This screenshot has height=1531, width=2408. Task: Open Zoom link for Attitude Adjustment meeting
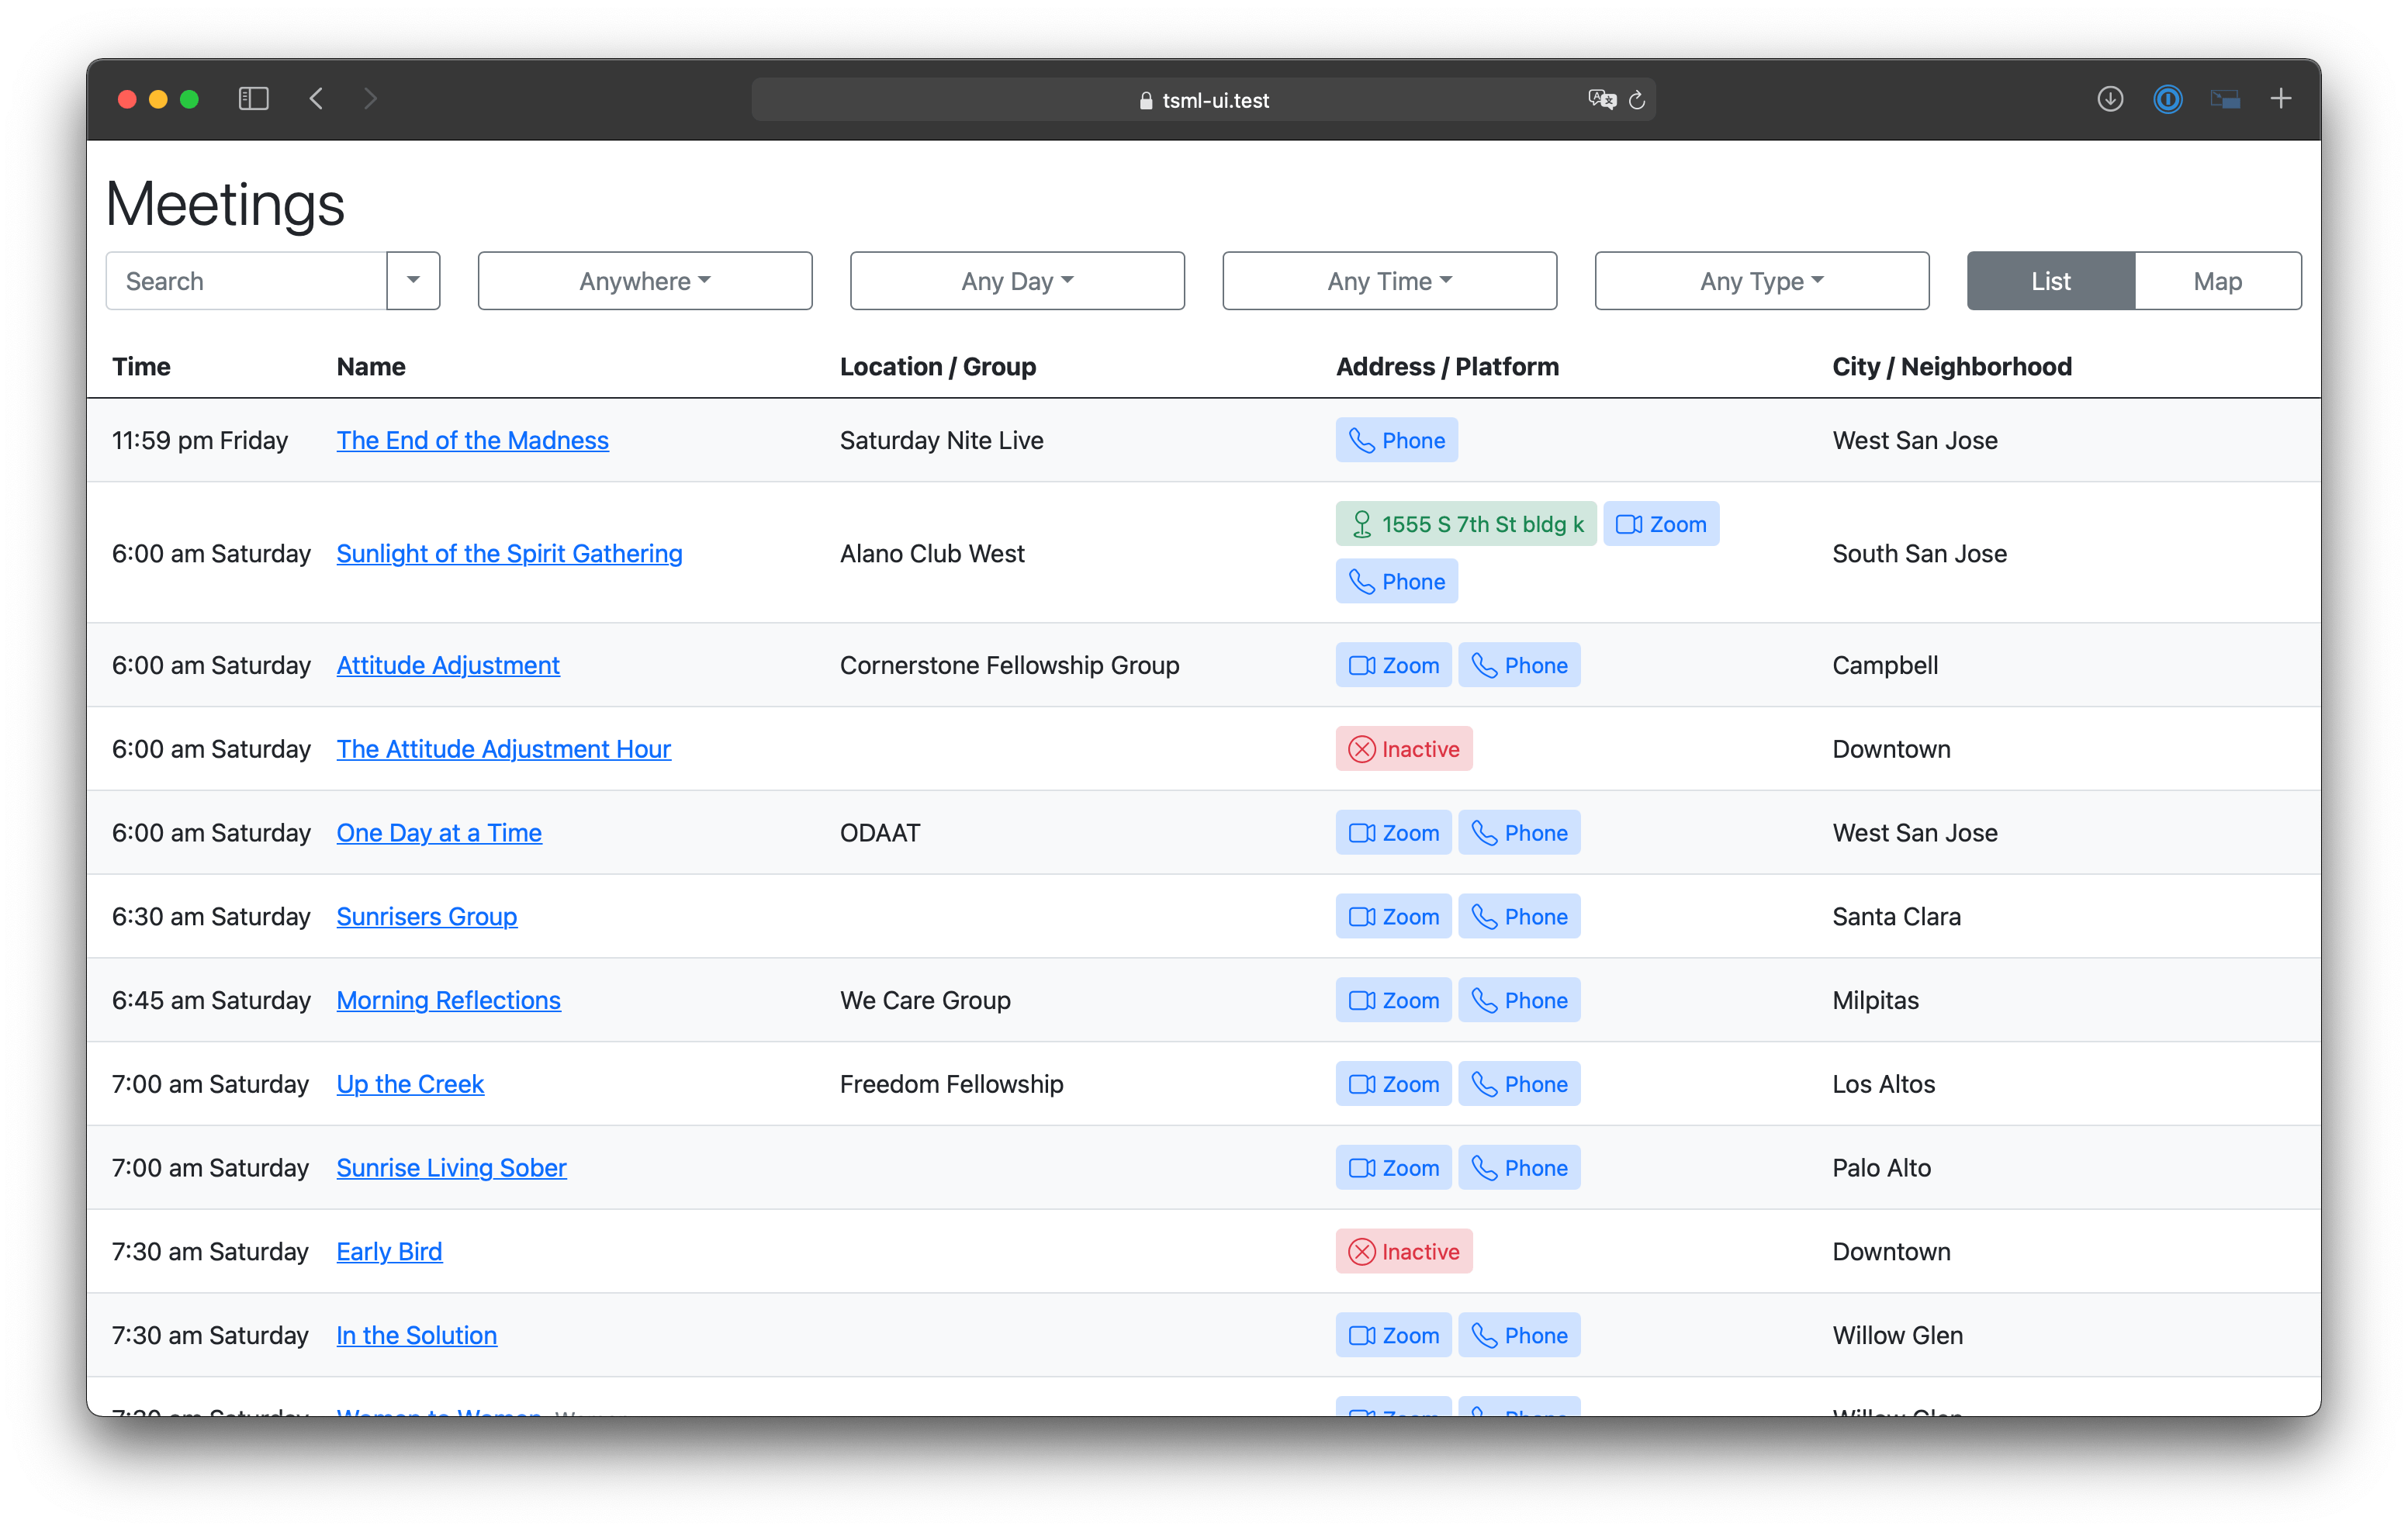1393,664
